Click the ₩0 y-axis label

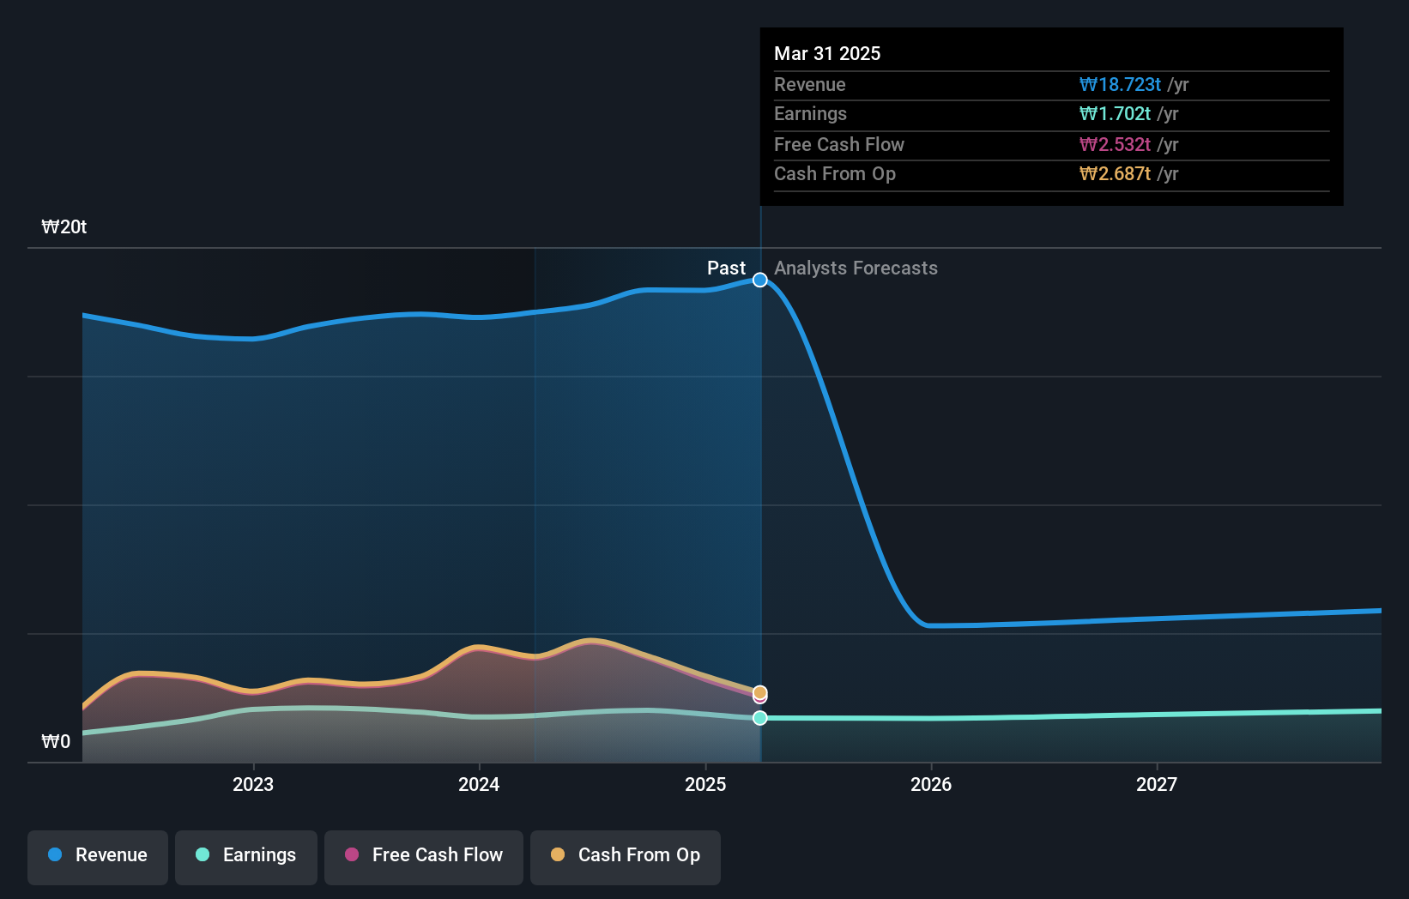[x=56, y=741]
